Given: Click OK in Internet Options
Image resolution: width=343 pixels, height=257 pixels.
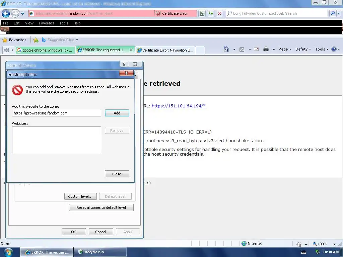Looking at the screenshot, I should click(73, 232).
